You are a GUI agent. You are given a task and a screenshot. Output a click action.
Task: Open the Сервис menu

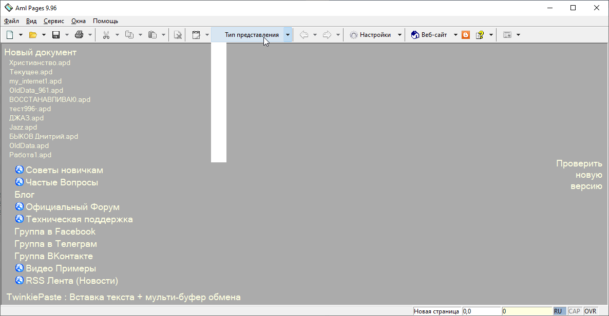coord(54,21)
